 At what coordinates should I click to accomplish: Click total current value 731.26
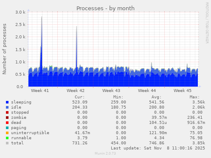tap(80, 143)
